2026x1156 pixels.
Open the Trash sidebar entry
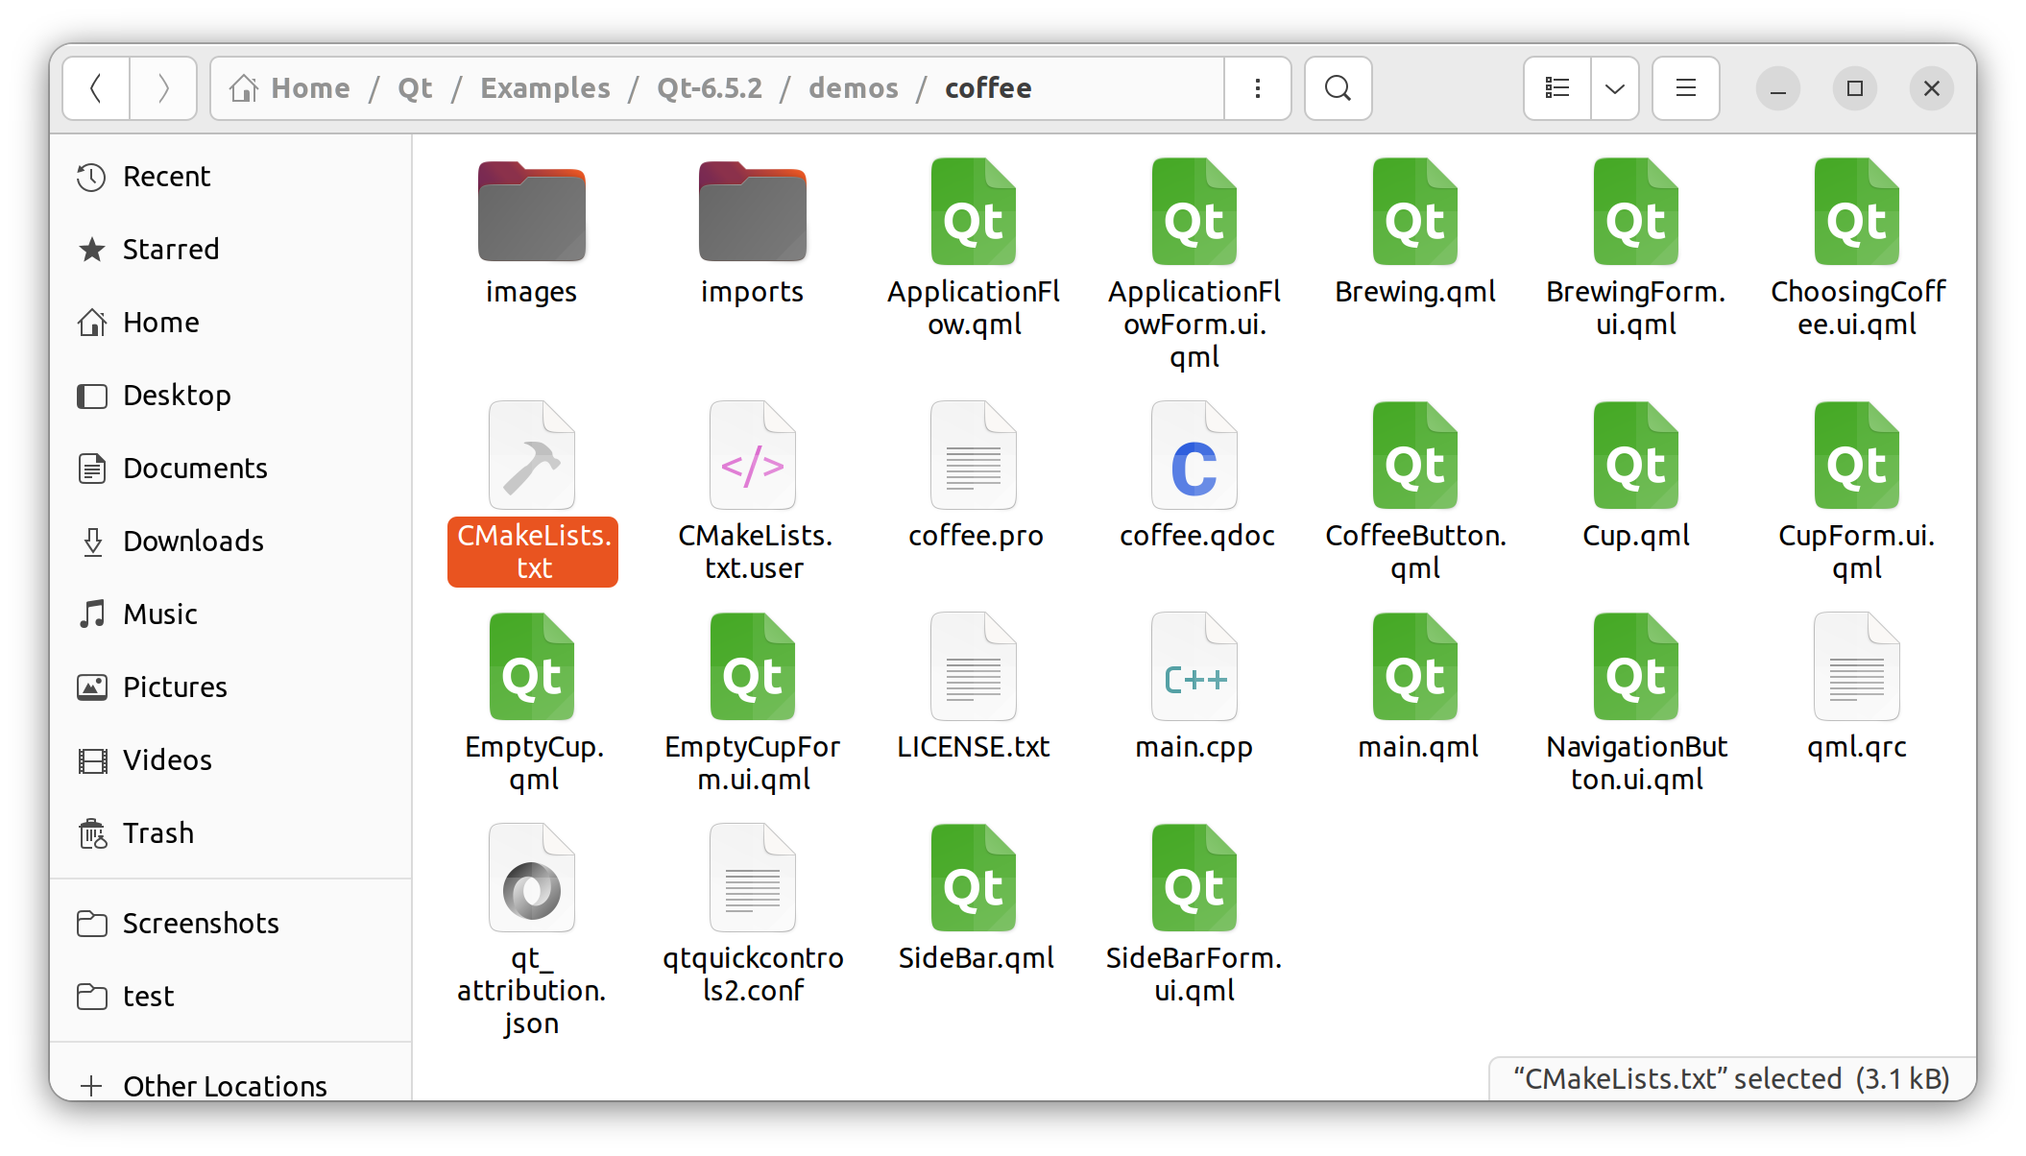pos(157,832)
